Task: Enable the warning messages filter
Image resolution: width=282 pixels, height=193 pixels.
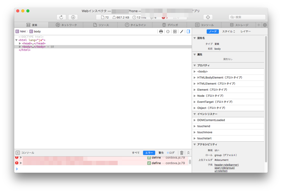Action: tap(161, 153)
